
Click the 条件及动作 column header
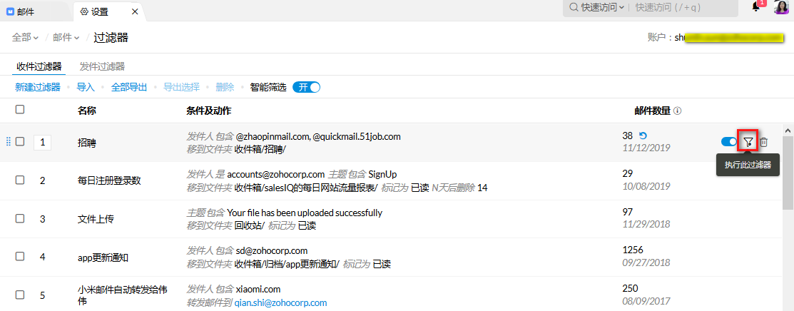tap(208, 111)
